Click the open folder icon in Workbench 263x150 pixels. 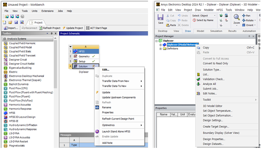coord(10,22)
